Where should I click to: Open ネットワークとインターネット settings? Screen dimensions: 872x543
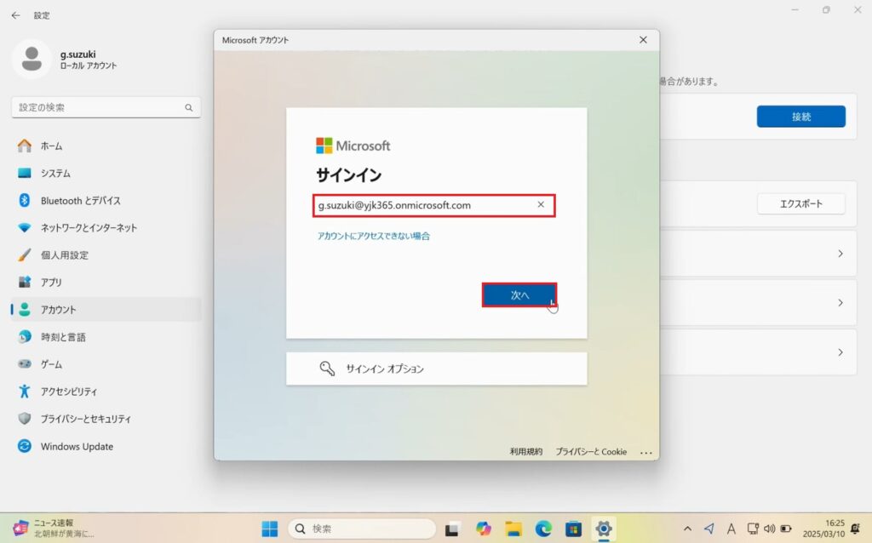point(106,228)
